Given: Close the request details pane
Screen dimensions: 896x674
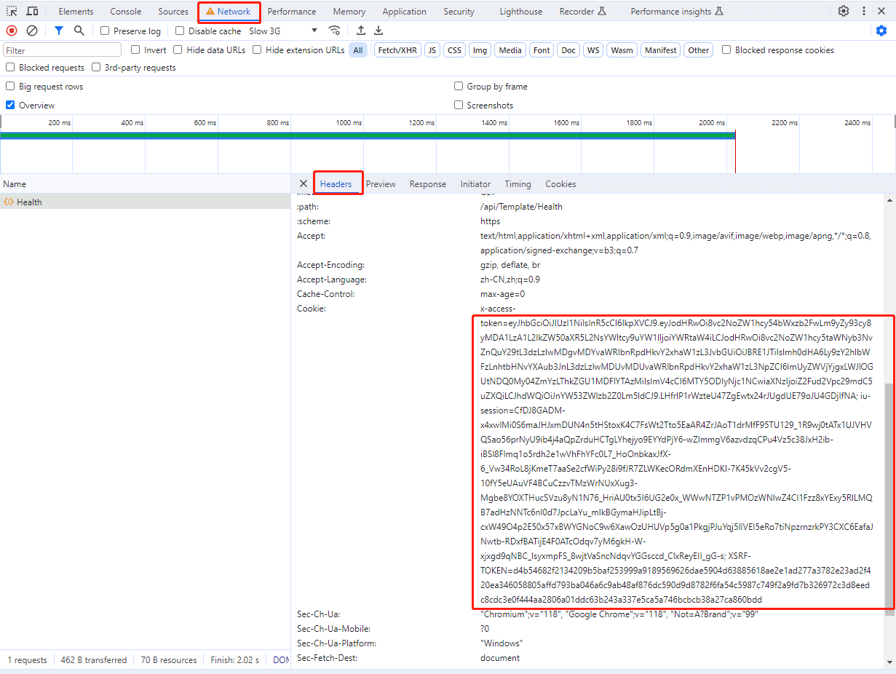Looking at the screenshot, I should point(304,184).
